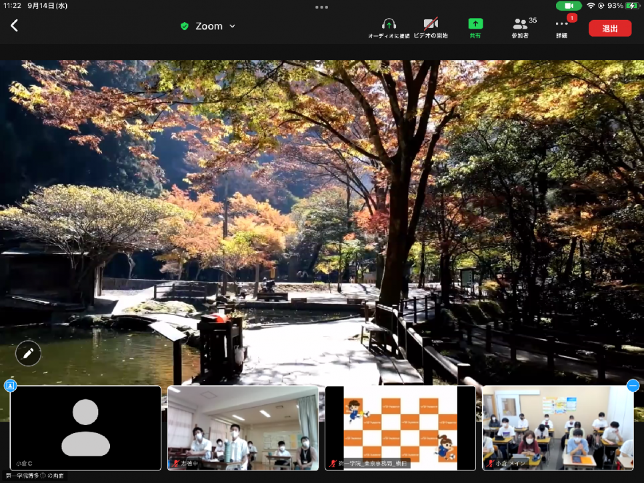
Task: Expand the Zoom meeting title dropdown
Action: (x=232, y=27)
